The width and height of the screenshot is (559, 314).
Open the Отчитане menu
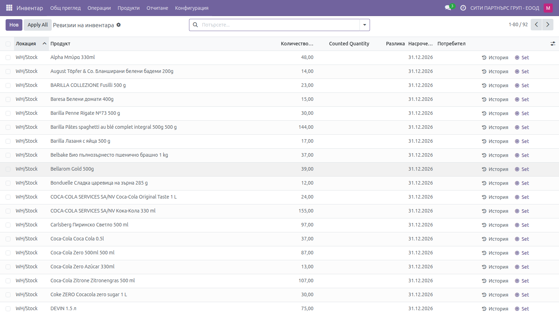[x=157, y=8]
